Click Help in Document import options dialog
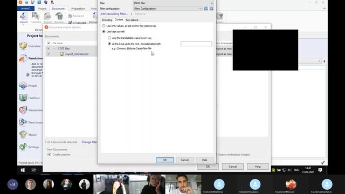 (x=258, y=167)
